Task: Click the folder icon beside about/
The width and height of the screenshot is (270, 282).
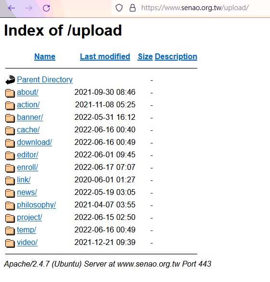Action: point(10,93)
